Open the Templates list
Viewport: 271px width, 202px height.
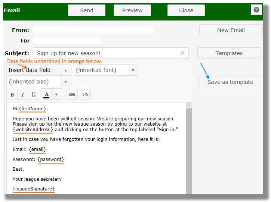tap(229, 53)
